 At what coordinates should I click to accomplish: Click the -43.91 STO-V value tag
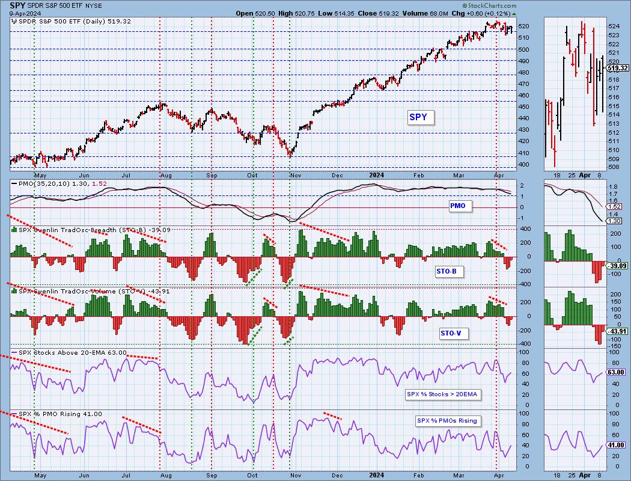(x=617, y=331)
